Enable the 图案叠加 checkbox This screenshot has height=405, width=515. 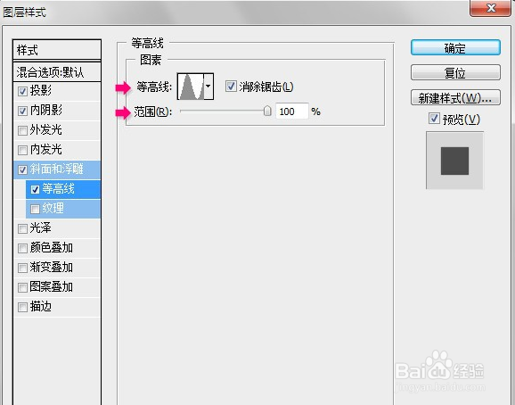(22, 287)
